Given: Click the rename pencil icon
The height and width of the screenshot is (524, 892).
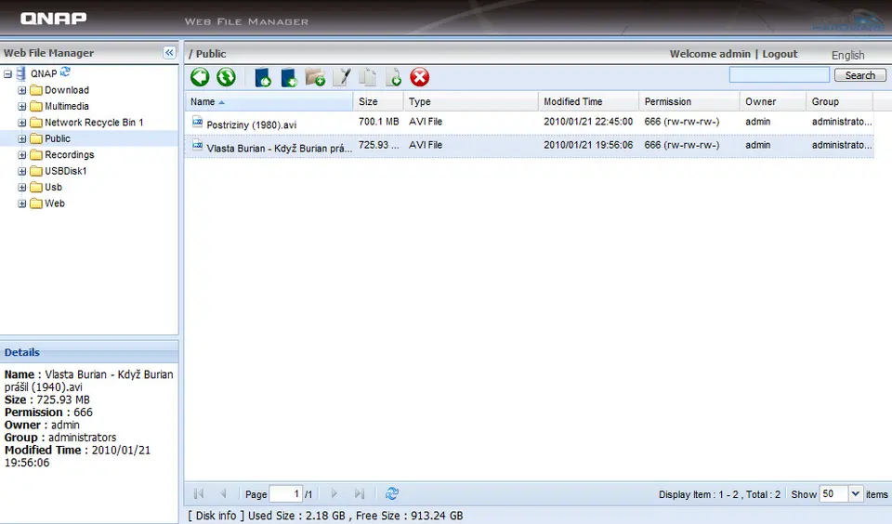Looking at the screenshot, I should 342,78.
